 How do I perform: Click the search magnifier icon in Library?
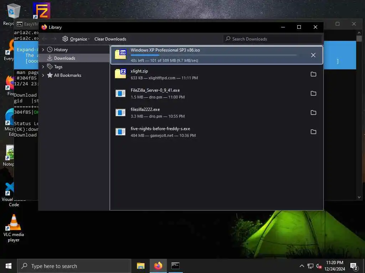tap(228, 38)
